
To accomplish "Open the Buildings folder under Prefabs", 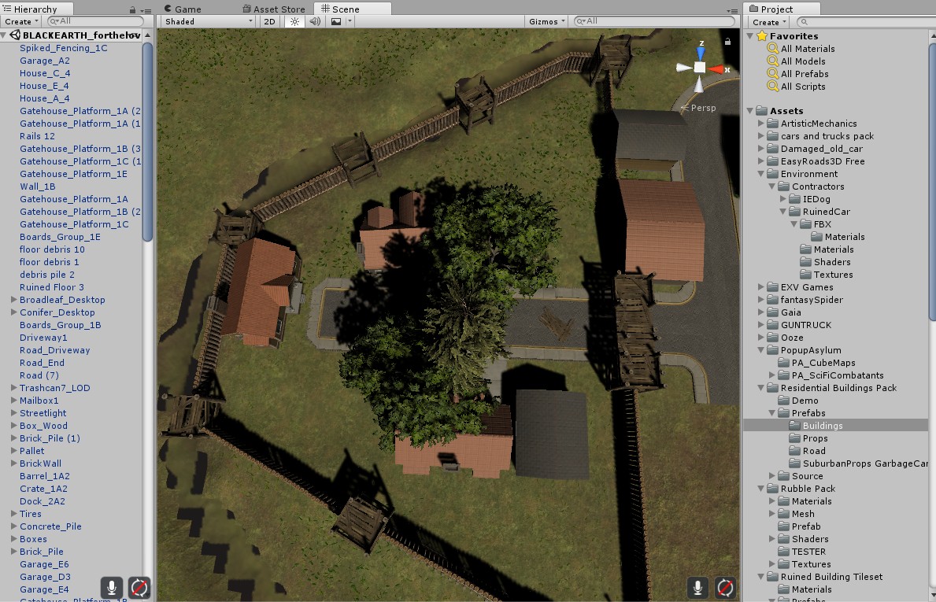I will tap(822, 426).
